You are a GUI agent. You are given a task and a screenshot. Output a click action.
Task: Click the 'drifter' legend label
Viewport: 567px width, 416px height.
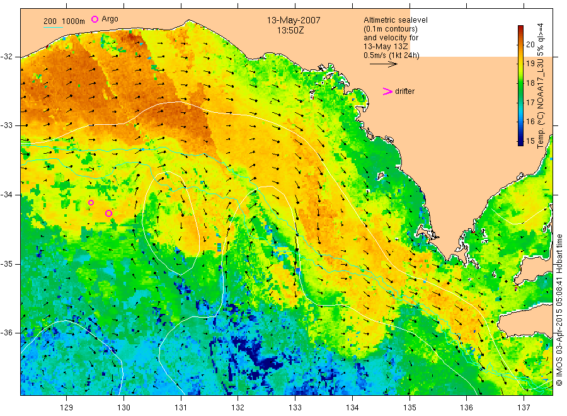click(x=404, y=91)
